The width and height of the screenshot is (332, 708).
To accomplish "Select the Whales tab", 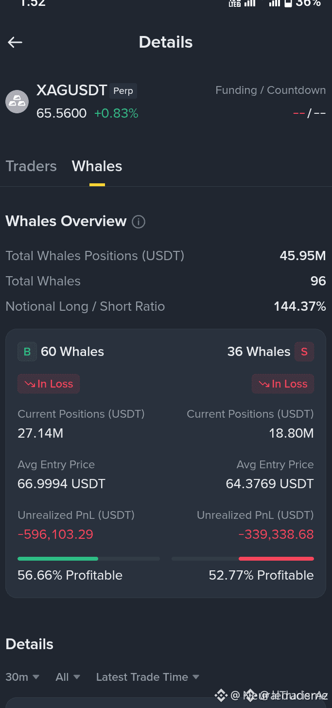I will point(97,166).
